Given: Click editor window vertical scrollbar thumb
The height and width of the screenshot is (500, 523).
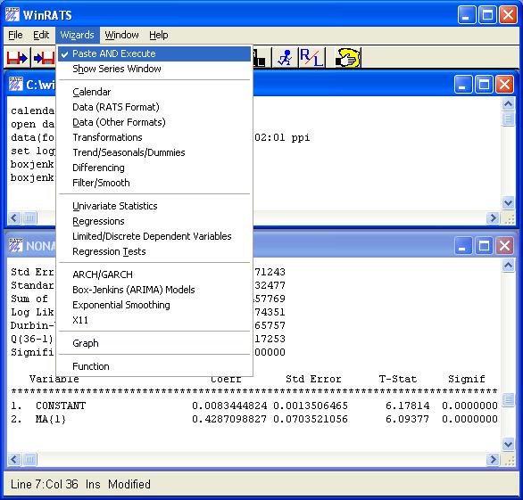Looking at the screenshot, I should click(508, 119).
